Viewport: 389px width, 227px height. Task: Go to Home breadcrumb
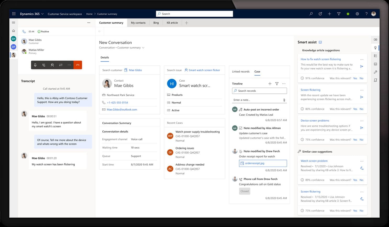click(x=89, y=14)
